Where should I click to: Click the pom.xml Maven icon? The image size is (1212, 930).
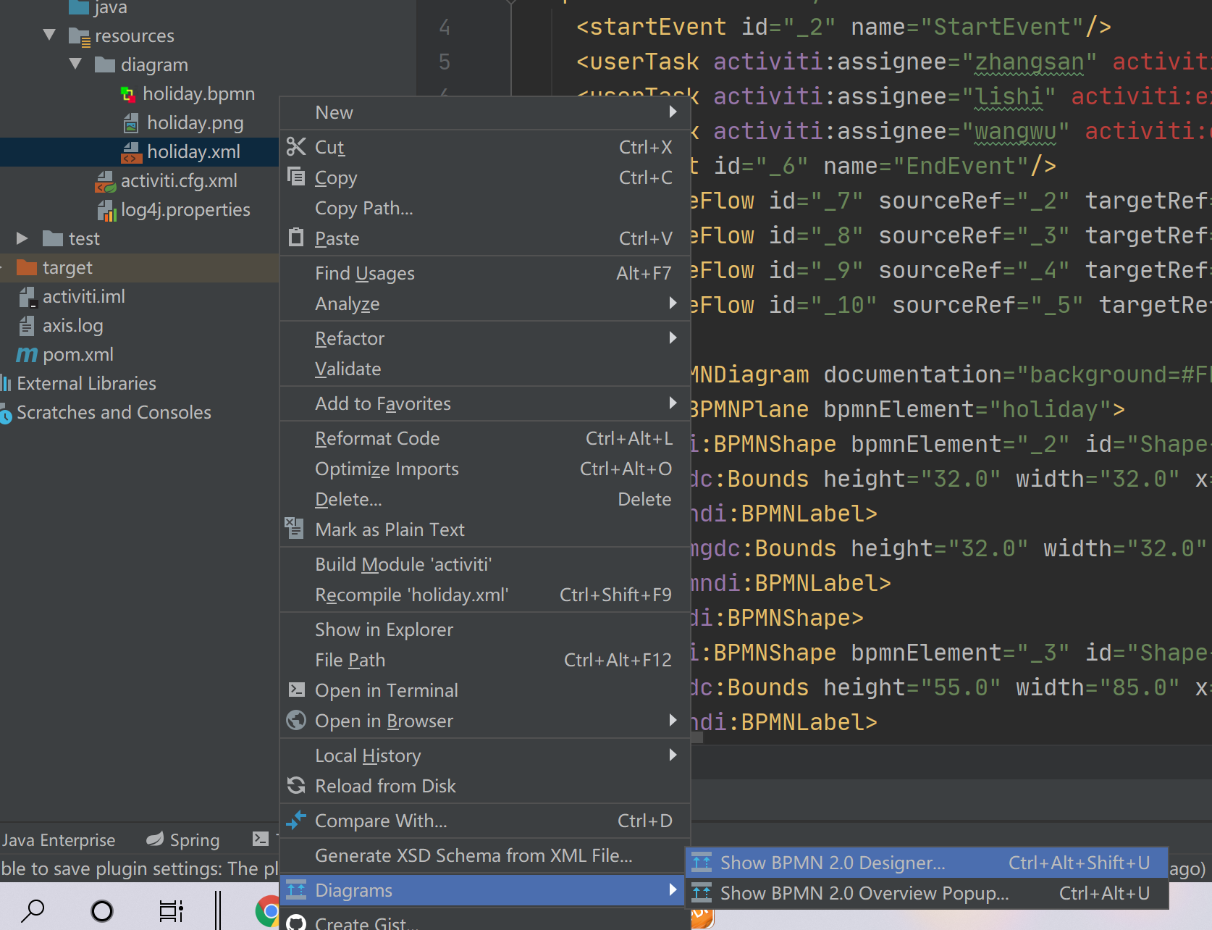(x=27, y=354)
